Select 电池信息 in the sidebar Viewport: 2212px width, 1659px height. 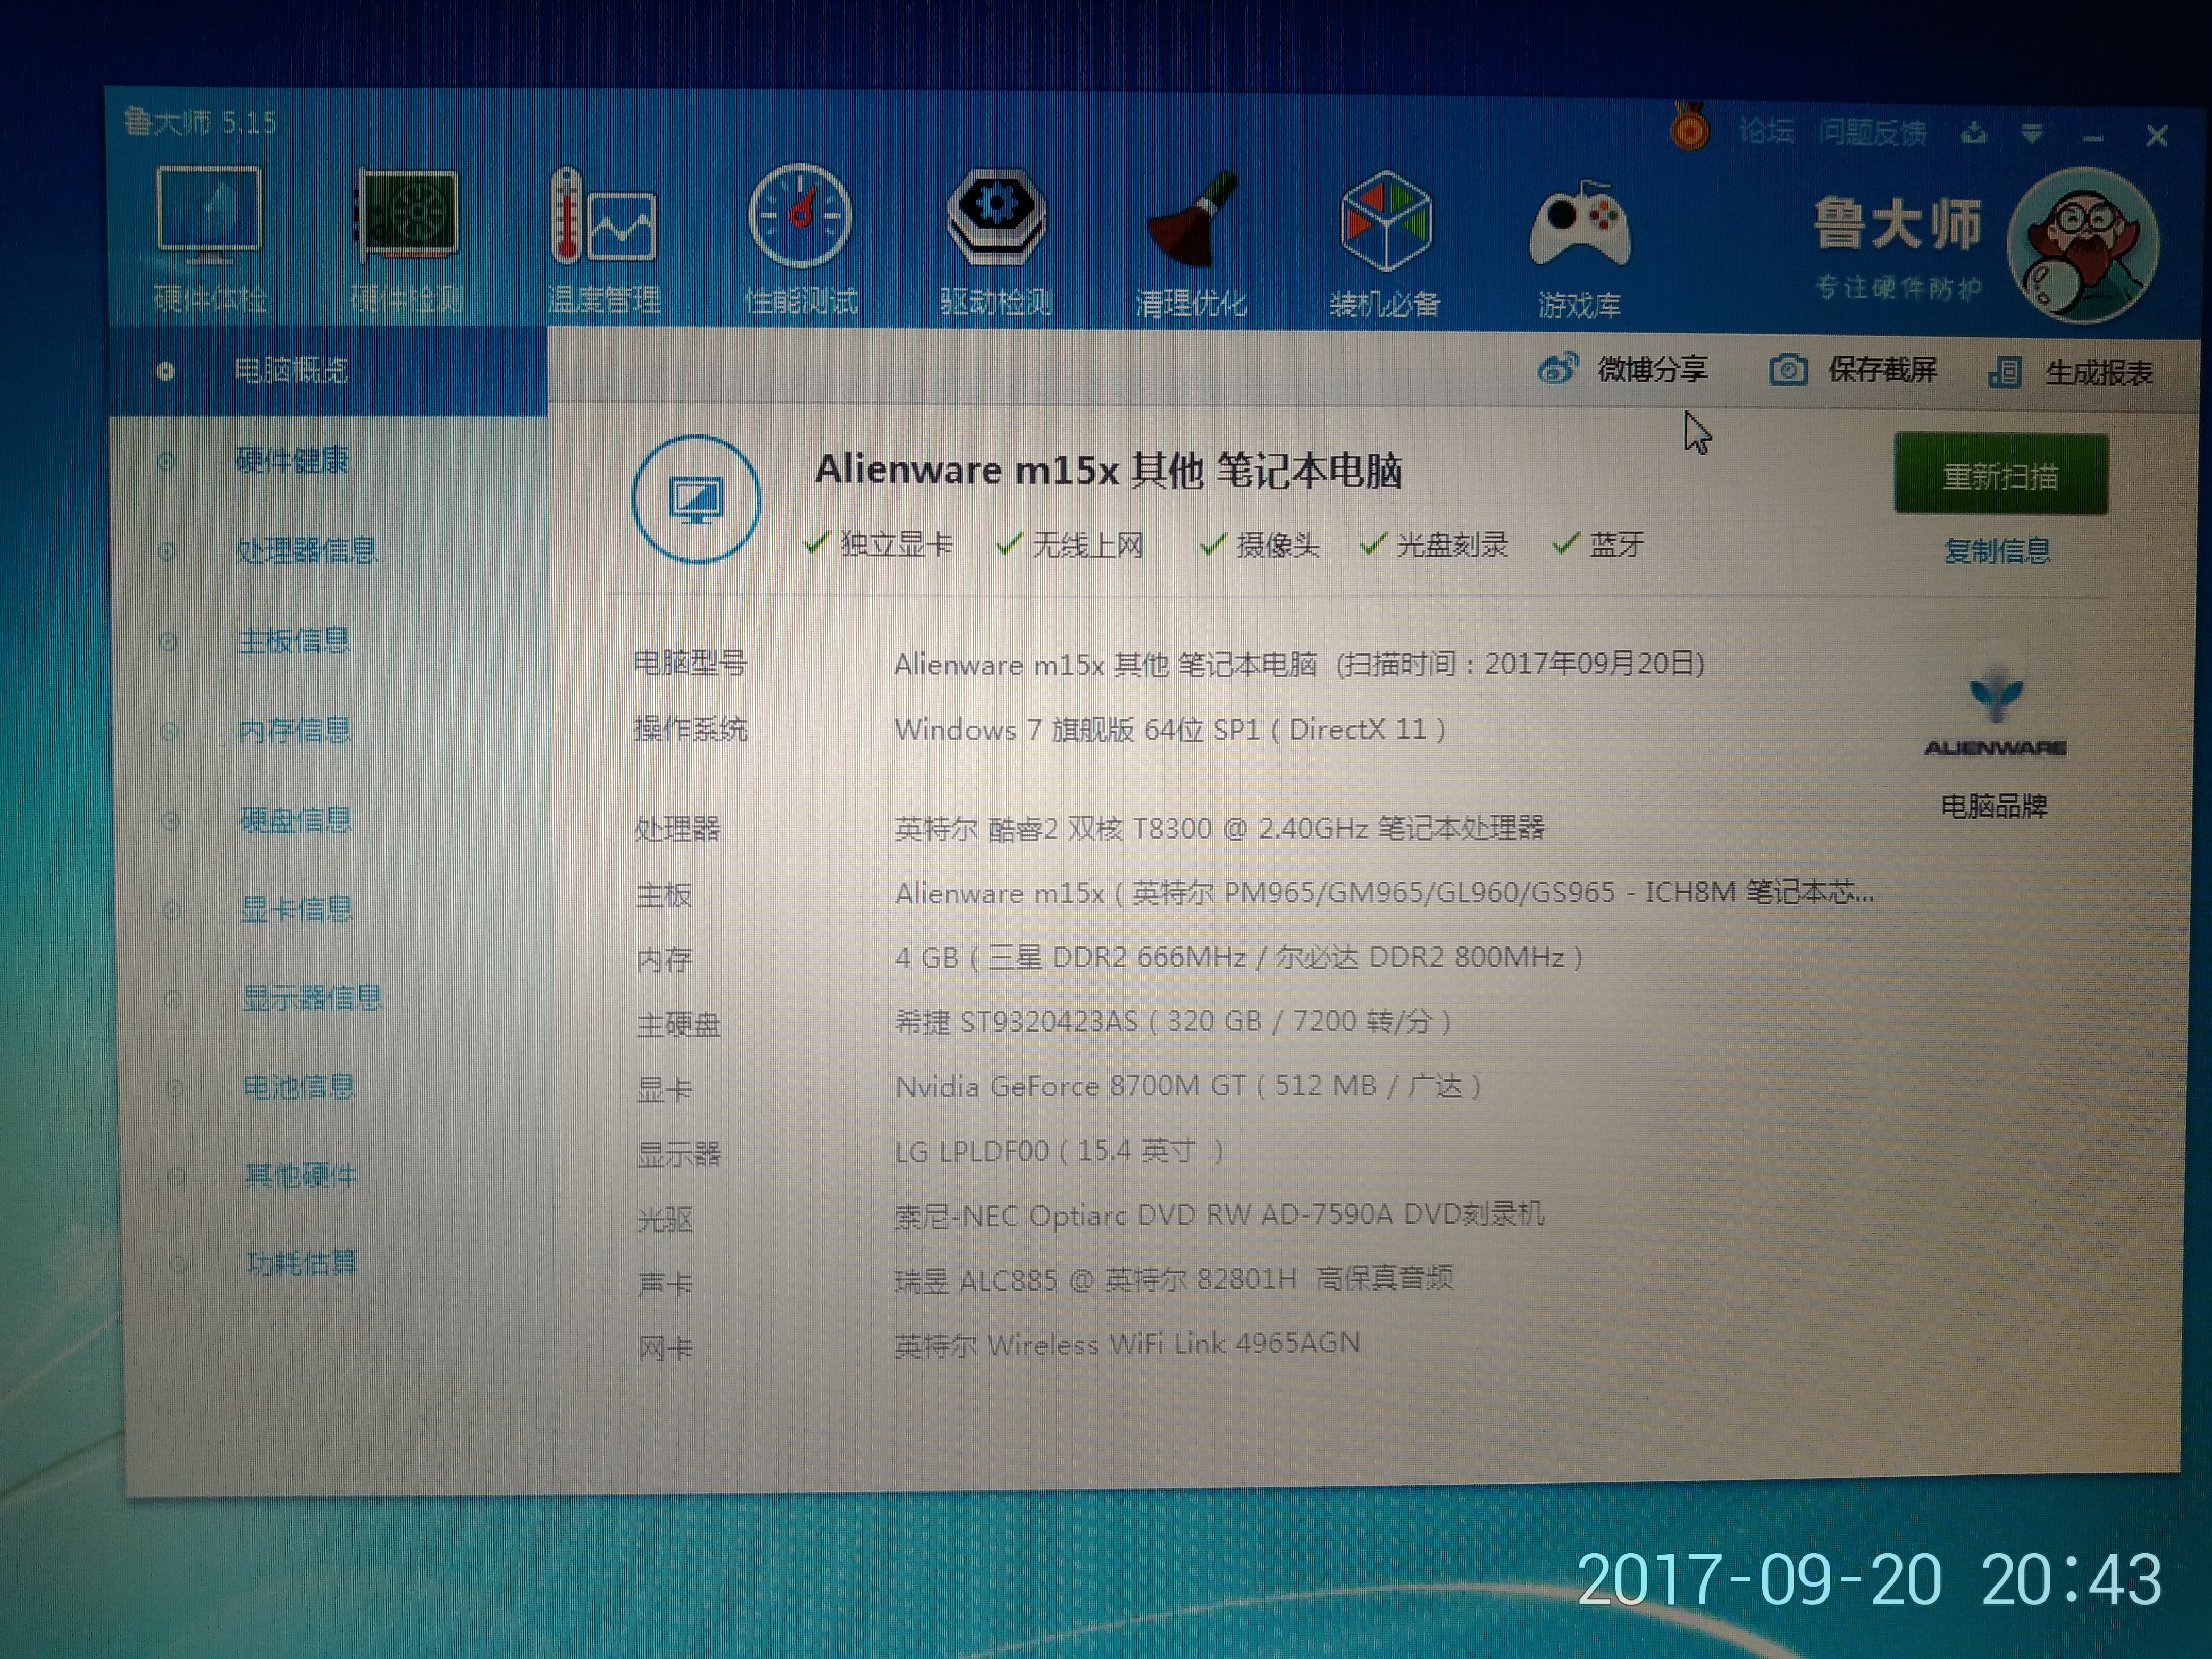[298, 1087]
